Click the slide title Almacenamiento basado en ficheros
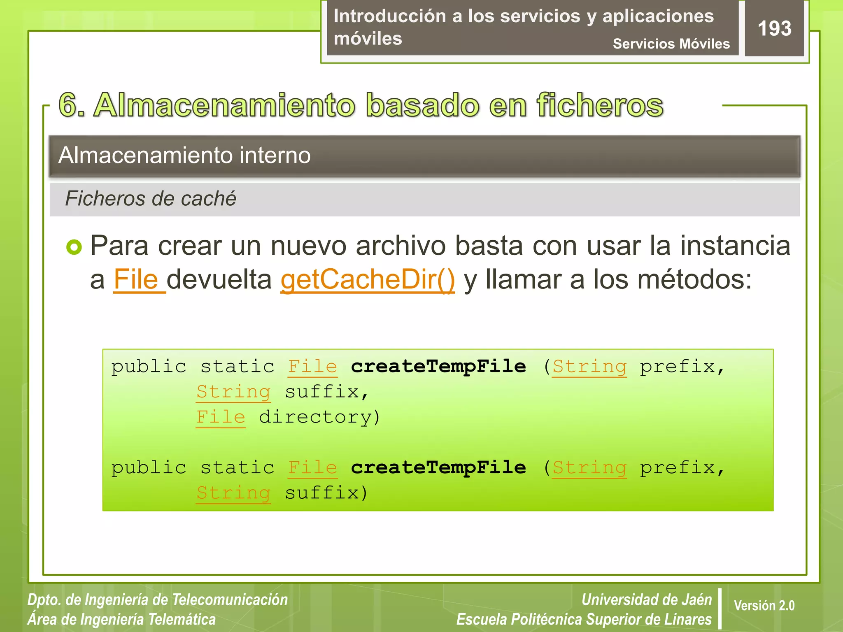The image size is (843, 632). coord(361,105)
